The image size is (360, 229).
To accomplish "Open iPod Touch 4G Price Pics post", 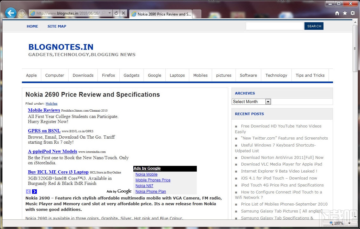I will pos(282,185).
